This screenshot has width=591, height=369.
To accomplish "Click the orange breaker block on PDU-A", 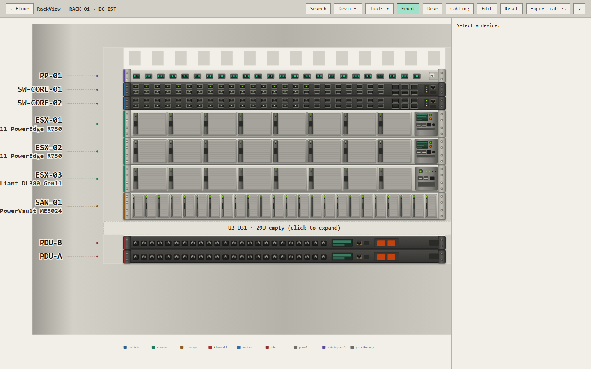I will [x=386, y=257].
